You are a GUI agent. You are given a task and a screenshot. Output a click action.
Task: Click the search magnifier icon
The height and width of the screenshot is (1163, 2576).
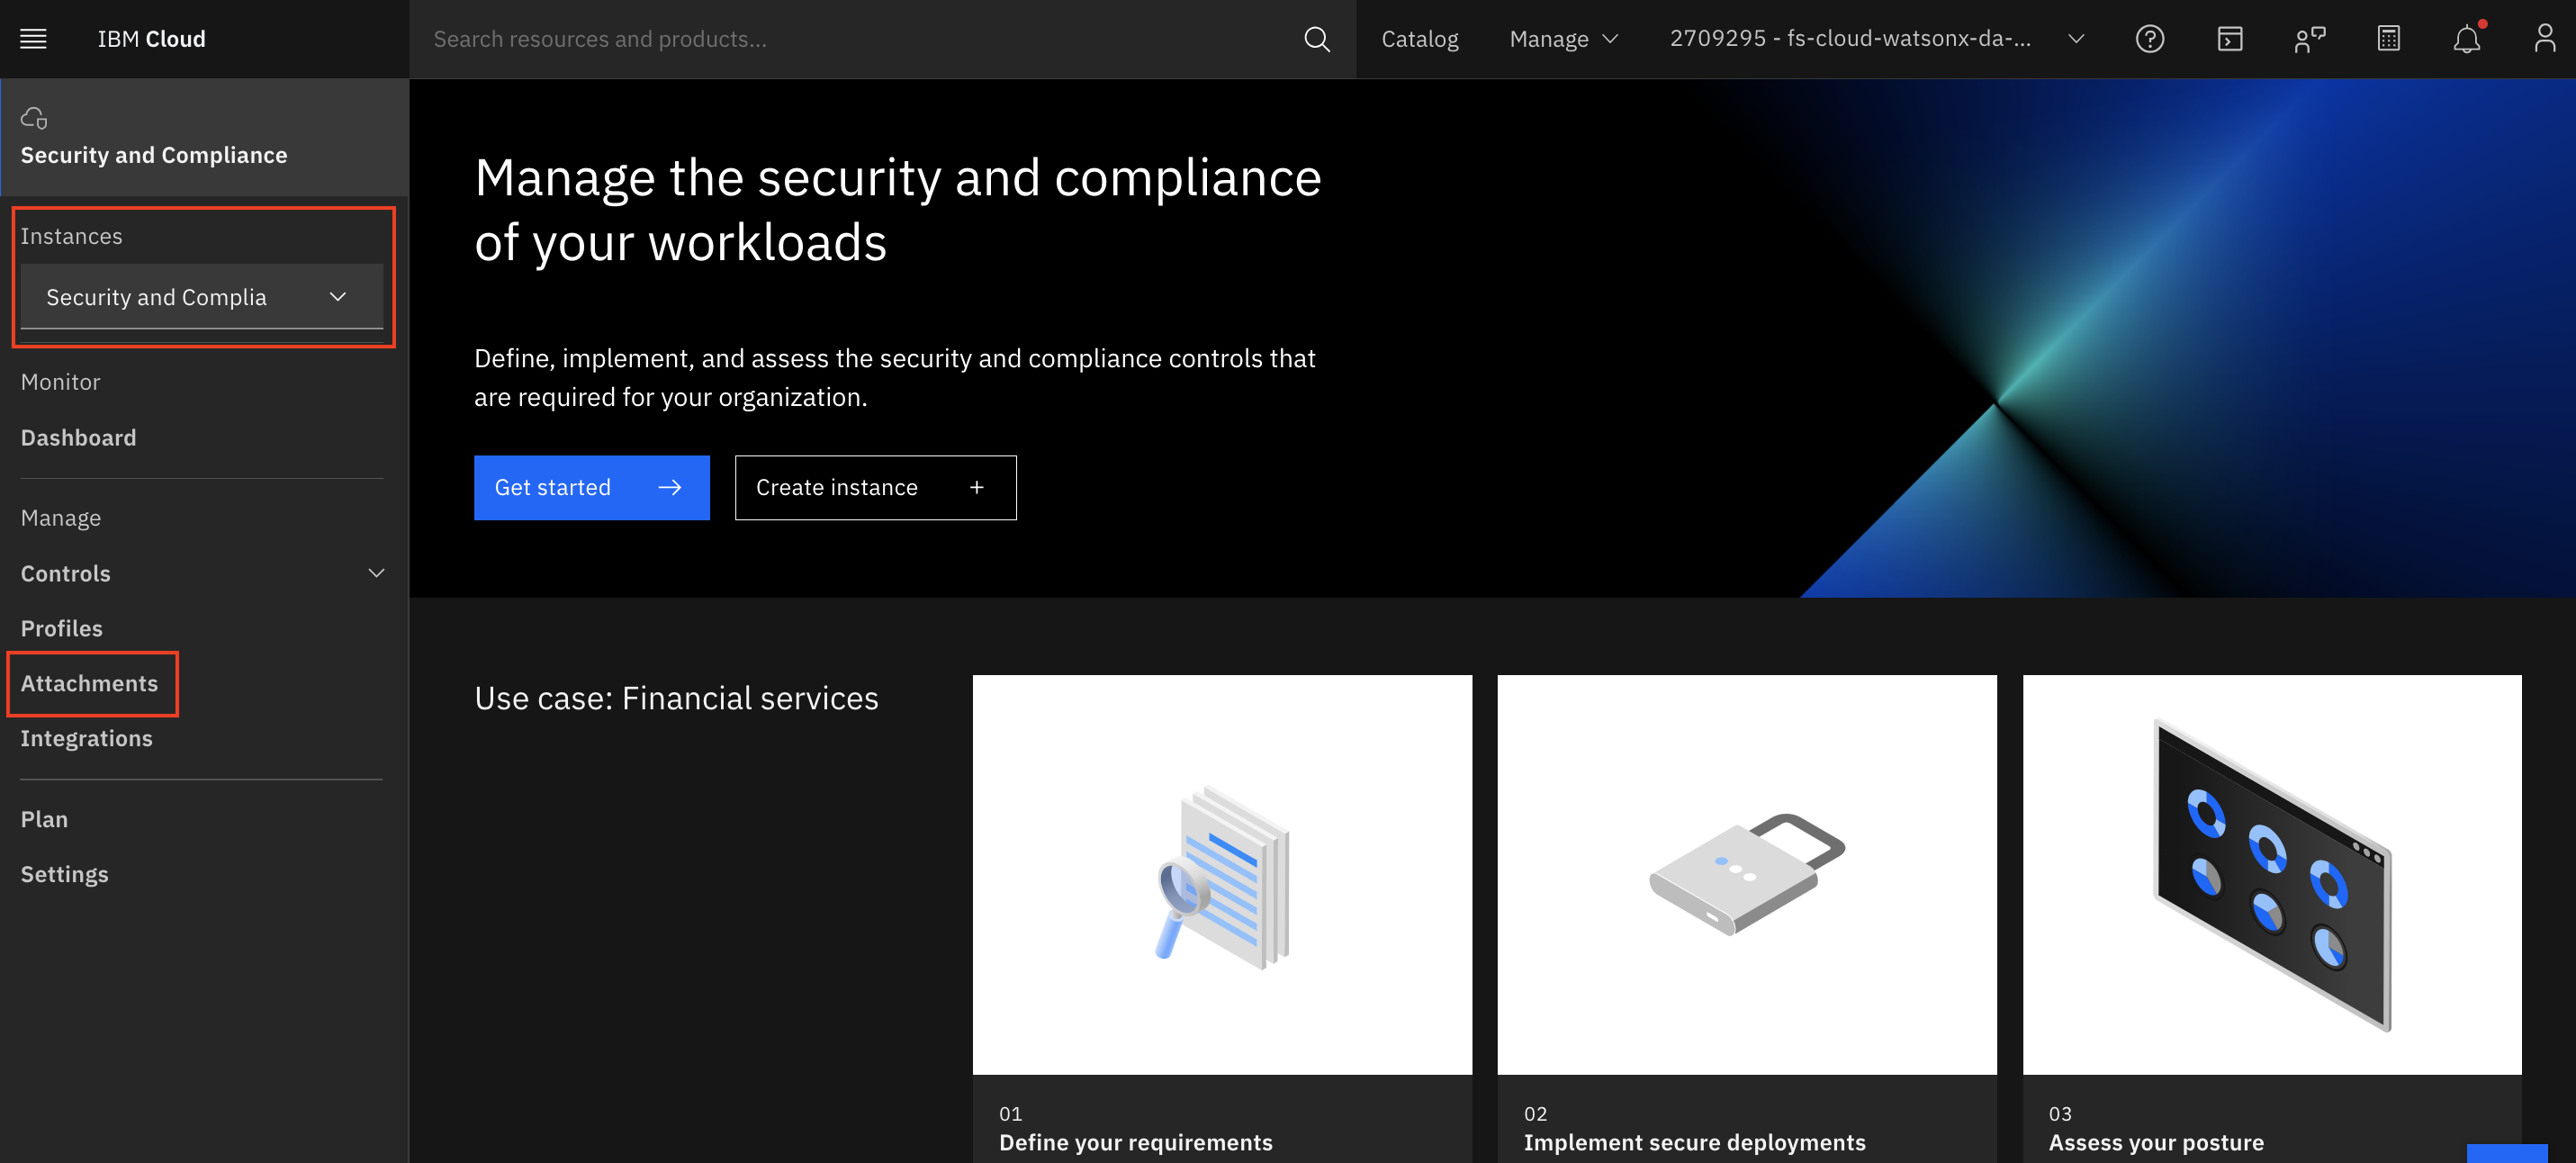[1317, 39]
